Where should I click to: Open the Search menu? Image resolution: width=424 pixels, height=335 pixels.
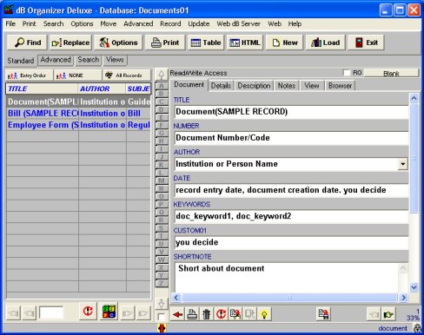pyautogui.click(x=53, y=23)
